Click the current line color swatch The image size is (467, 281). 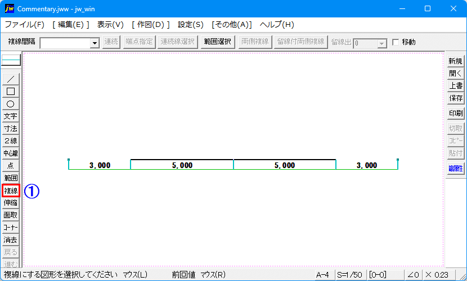tap(11, 60)
